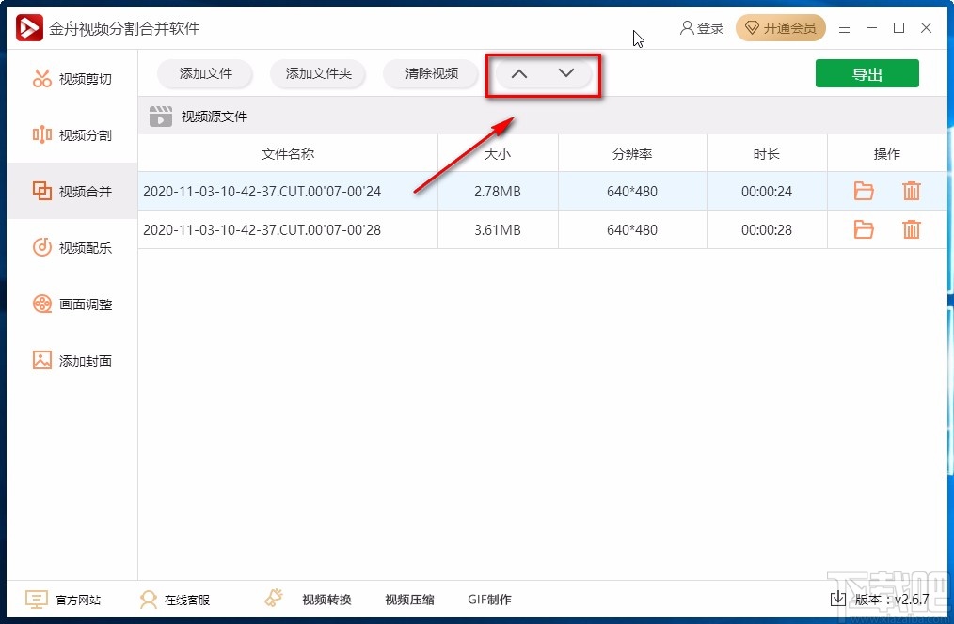The height and width of the screenshot is (624, 954).
Task: Delete the second video using its trash icon
Action: click(x=911, y=229)
